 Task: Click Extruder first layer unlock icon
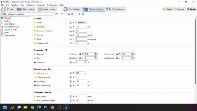[x=80, y=54]
